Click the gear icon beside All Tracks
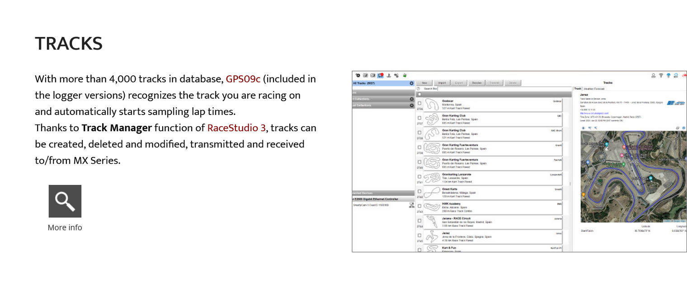This screenshot has height=285, width=687. [411, 83]
